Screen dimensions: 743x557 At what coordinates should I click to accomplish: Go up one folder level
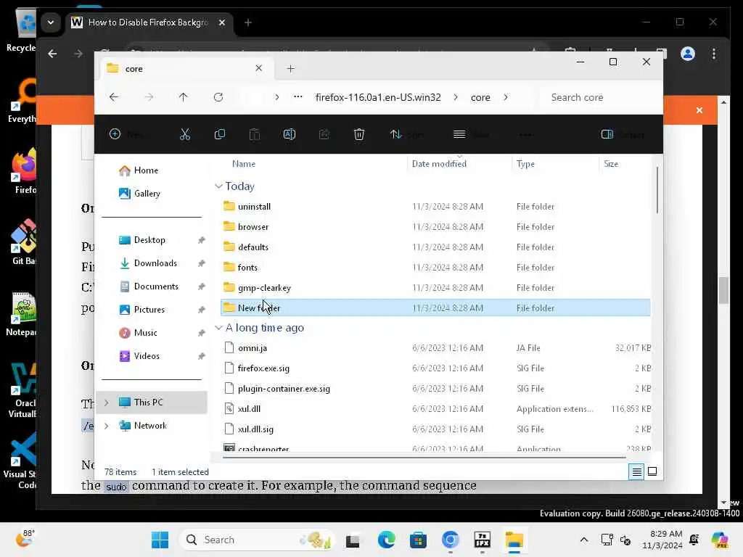[184, 97]
